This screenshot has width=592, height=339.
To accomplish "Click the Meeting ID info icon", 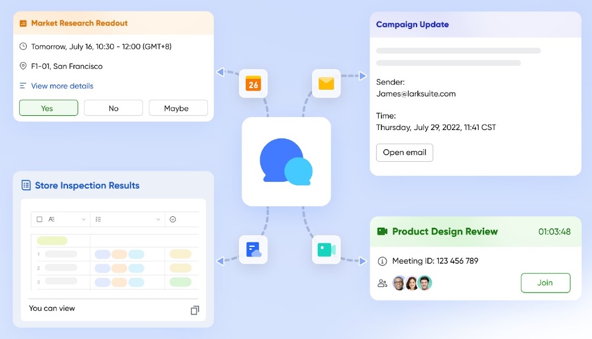I will click(382, 261).
